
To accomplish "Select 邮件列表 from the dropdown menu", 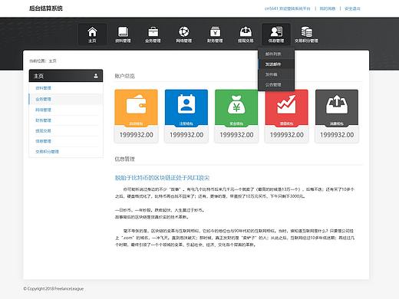I will [x=276, y=54].
